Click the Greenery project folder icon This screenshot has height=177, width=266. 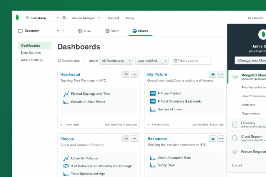20,31
